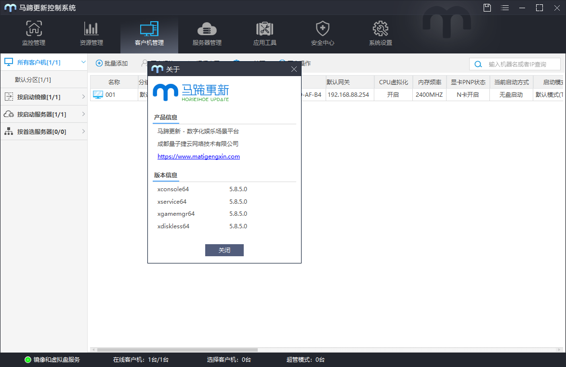
Task: Expand the 按启动服务器[1/1] chevron
Action: point(83,114)
